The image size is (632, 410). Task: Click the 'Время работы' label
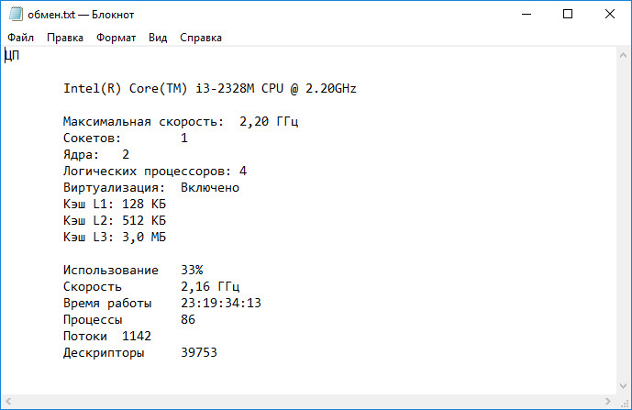coord(107,304)
